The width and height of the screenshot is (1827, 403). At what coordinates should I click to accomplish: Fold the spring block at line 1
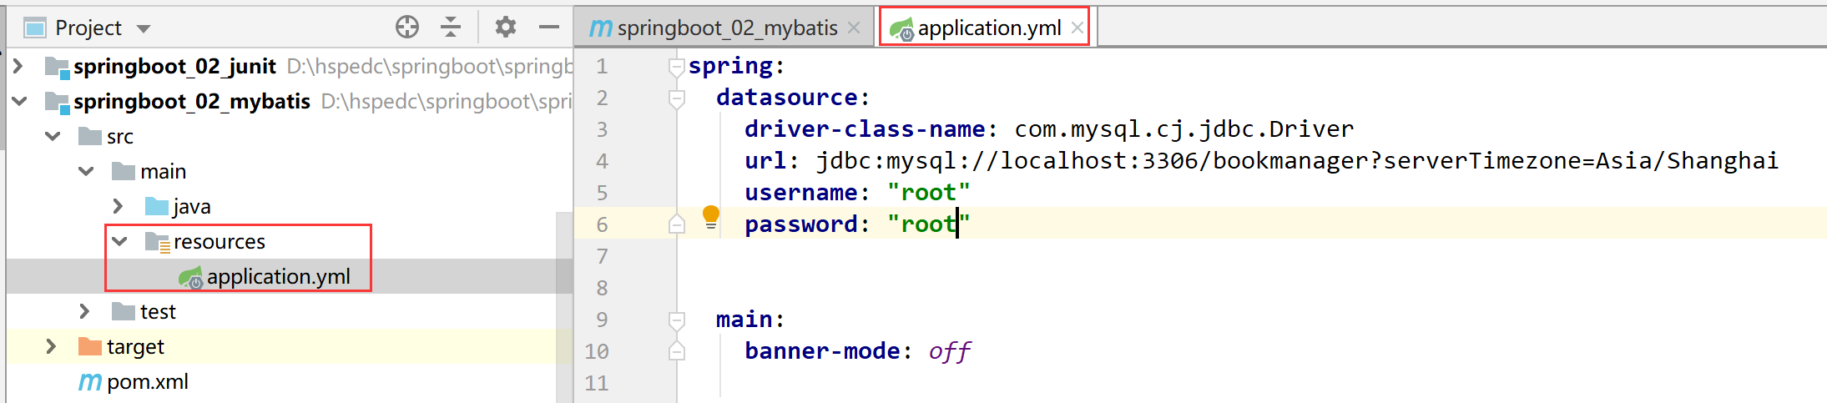pos(677,68)
